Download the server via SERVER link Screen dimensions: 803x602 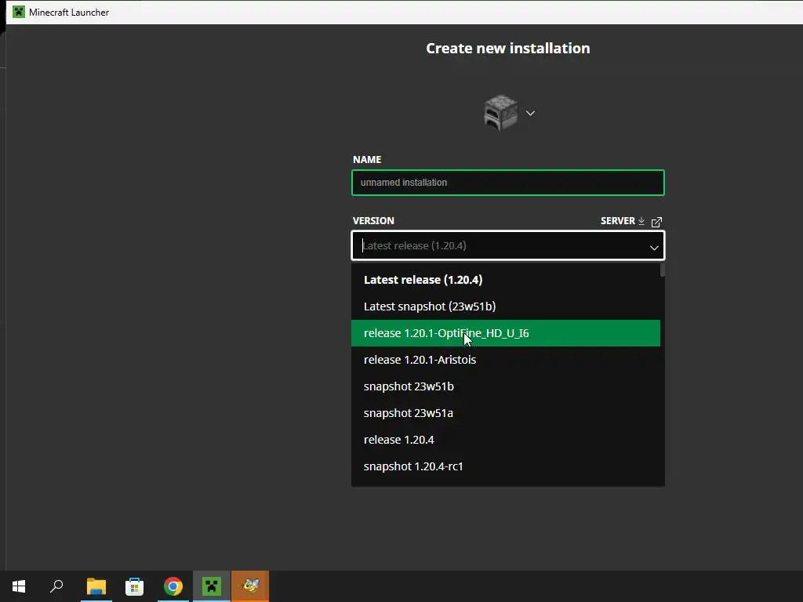pyautogui.click(x=618, y=220)
